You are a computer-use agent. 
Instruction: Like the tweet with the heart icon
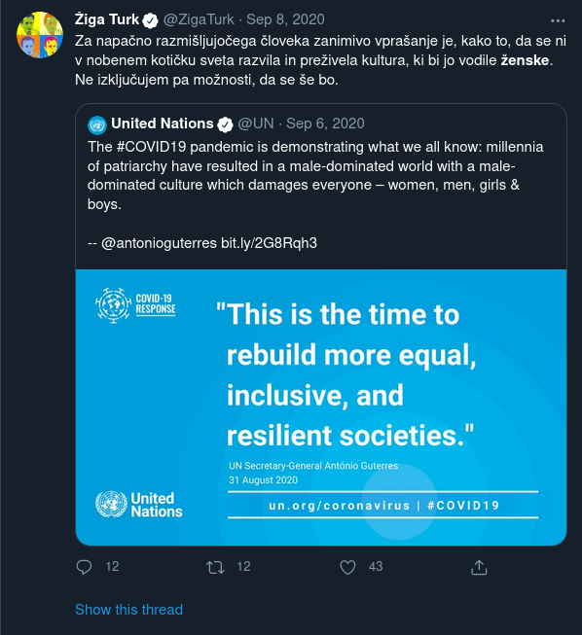[347, 567]
